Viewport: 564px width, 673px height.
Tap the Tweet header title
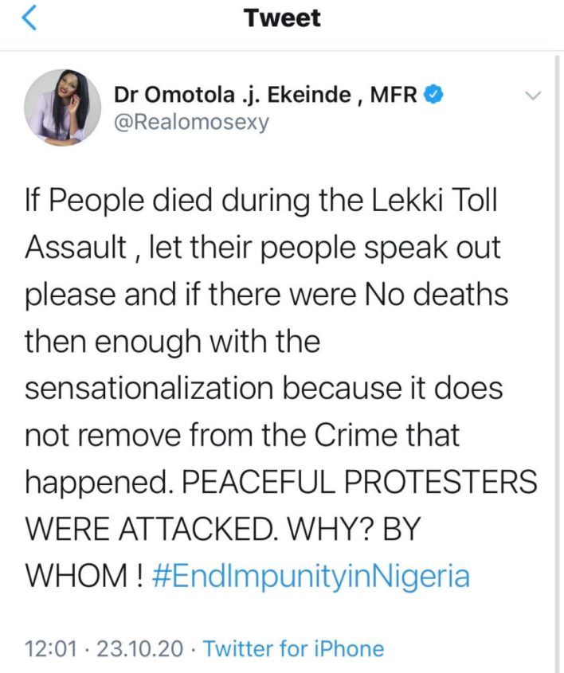(282, 19)
